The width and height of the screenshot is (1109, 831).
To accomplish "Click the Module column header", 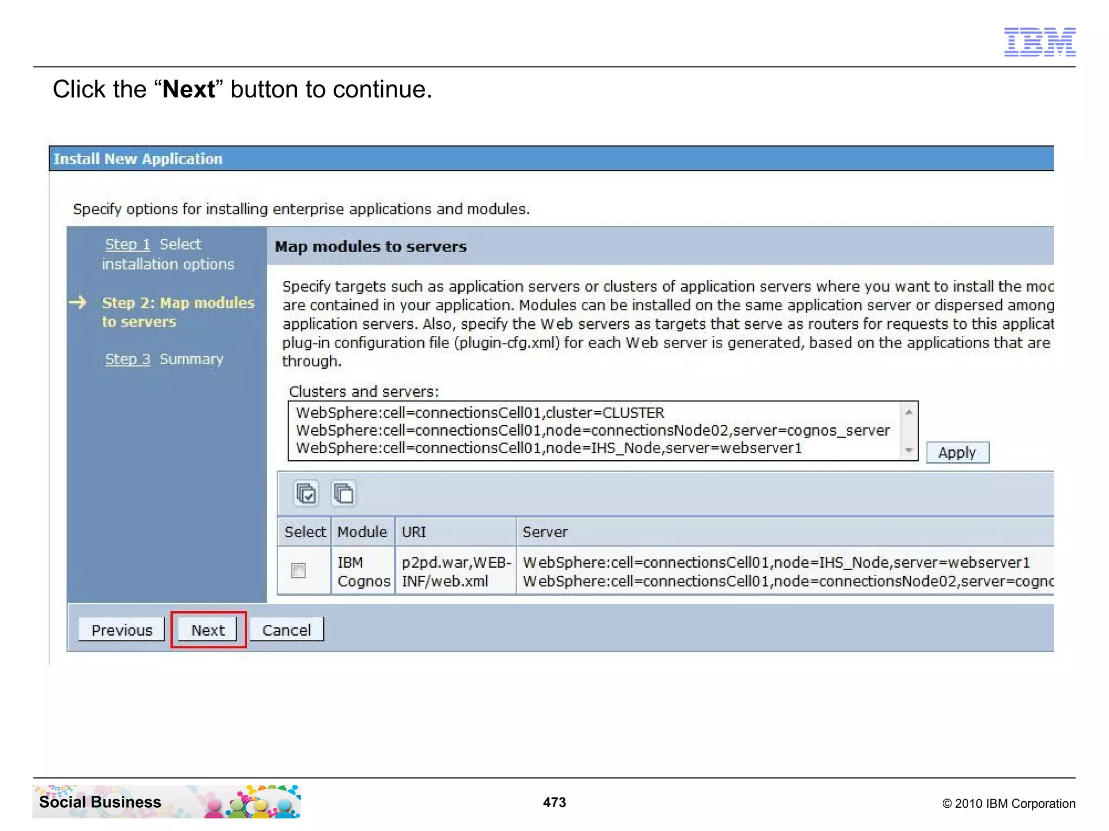I will point(362,532).
